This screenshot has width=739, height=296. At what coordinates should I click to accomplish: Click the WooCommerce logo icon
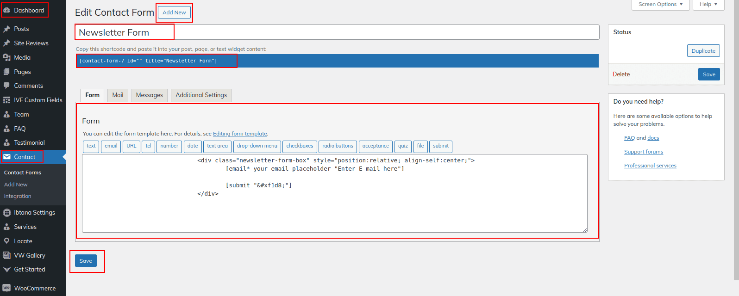pyautogui.click(x=6, y=288)
